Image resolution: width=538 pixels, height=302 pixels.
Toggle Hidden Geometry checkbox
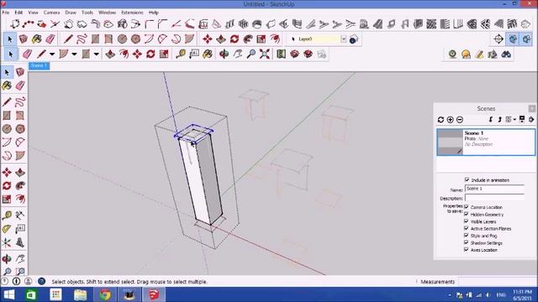(x=467, y=214)
